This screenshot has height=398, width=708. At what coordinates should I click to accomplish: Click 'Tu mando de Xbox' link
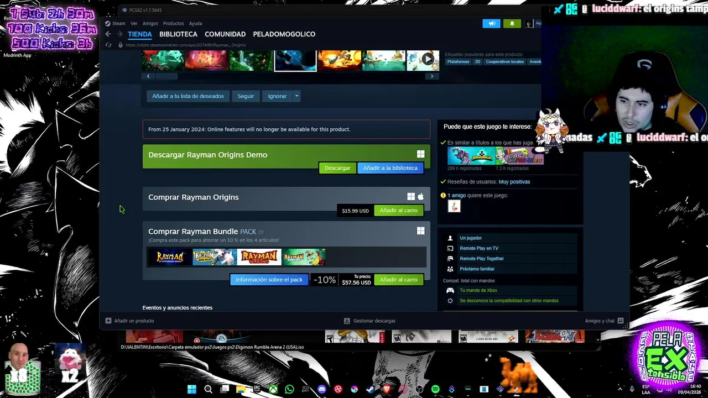(x=478, y=290)
